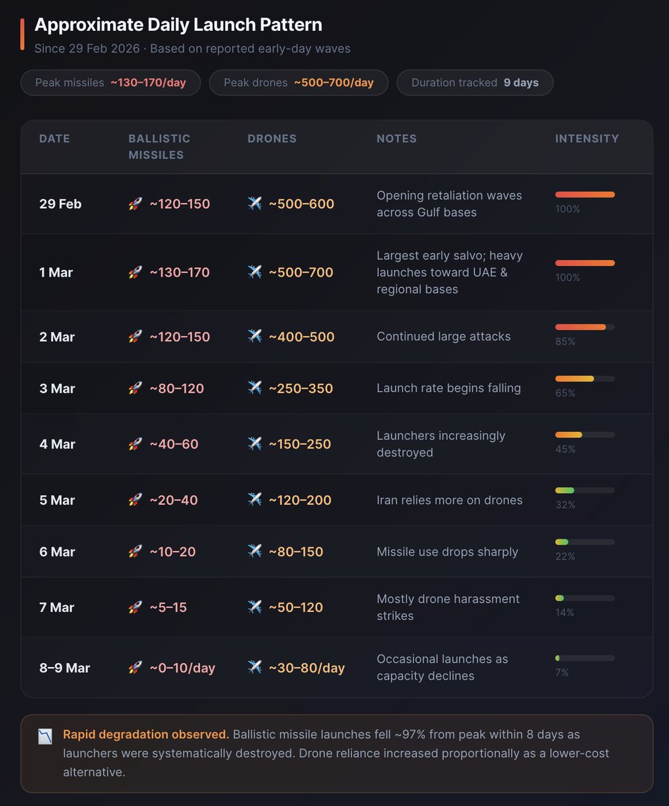
Task: Select the Peak drones summary chip
Action: [x=298, y=83]
